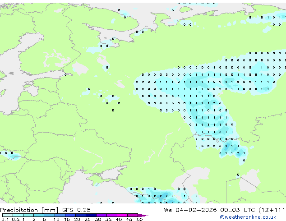This screenshot has height=221, width=286.
Task: Select the legend label '35'
Action: coord(108,219)
